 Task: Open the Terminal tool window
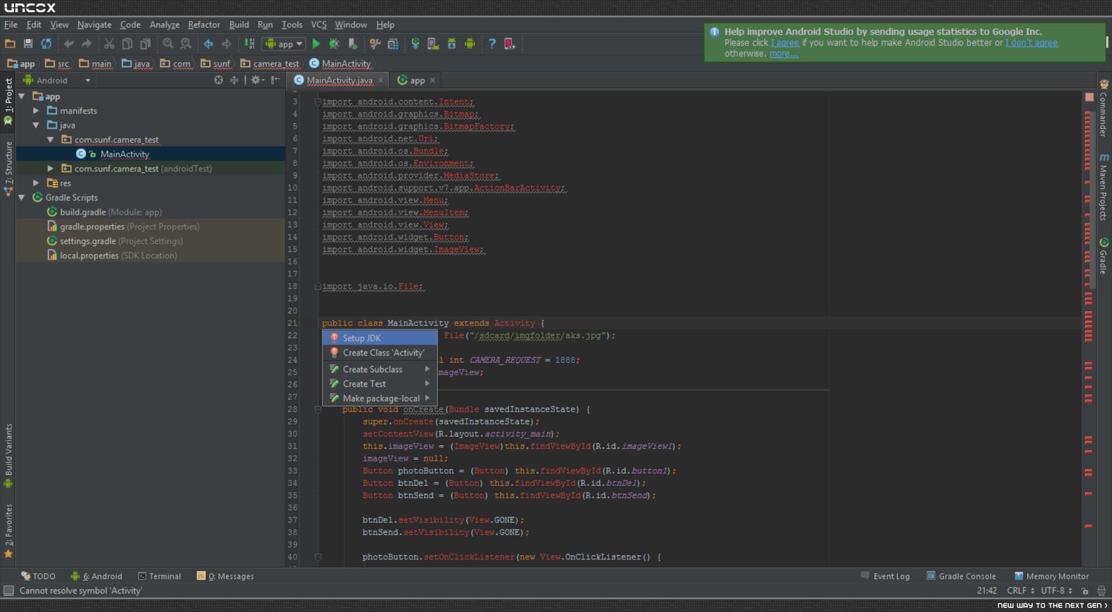(x=159, y=576)
